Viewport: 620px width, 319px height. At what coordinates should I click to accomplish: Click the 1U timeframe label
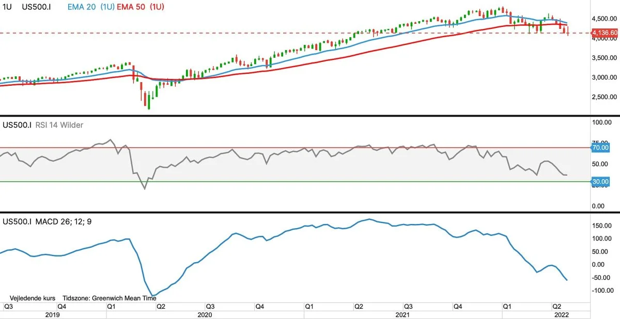click(7, 8)
